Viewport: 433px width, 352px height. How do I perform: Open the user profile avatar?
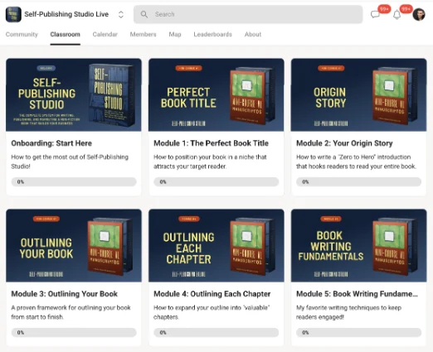pyautogui.click(x=419, y=14)
